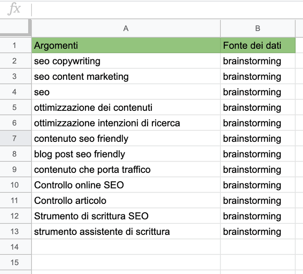Select column B header
Image resolution: width=303 pixels, height=274 pixels.
(x=258, y=28)
